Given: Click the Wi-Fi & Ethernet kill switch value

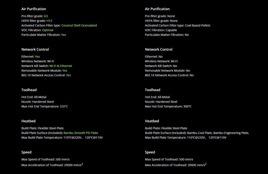Looking at the screenshot, I should click(61, 66).
